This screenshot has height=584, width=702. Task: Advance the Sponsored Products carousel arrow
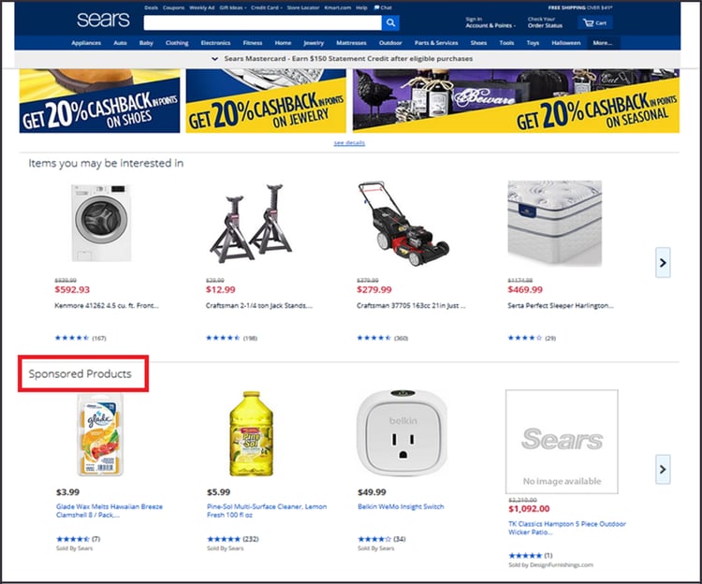(663, 469)
